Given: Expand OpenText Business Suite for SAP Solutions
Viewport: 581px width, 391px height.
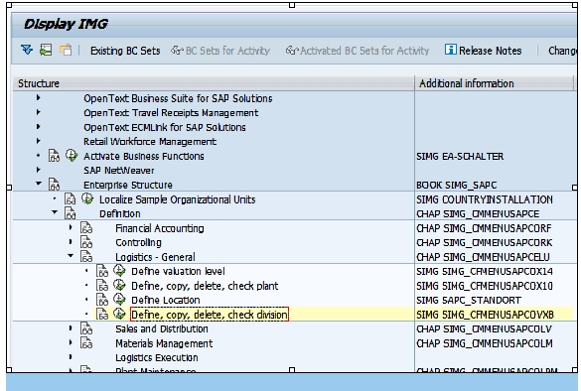Looking at the screenshot, I should pos(38,98).
